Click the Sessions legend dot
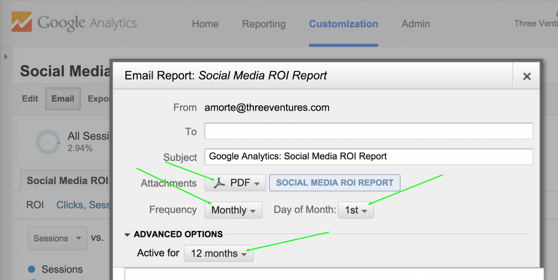558x280 pixels. coord(32,269)
